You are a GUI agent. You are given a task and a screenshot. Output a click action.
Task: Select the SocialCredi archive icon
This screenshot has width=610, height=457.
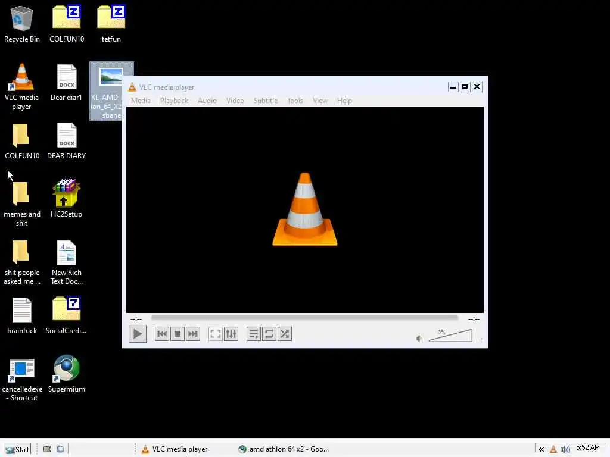pos(67,315)
